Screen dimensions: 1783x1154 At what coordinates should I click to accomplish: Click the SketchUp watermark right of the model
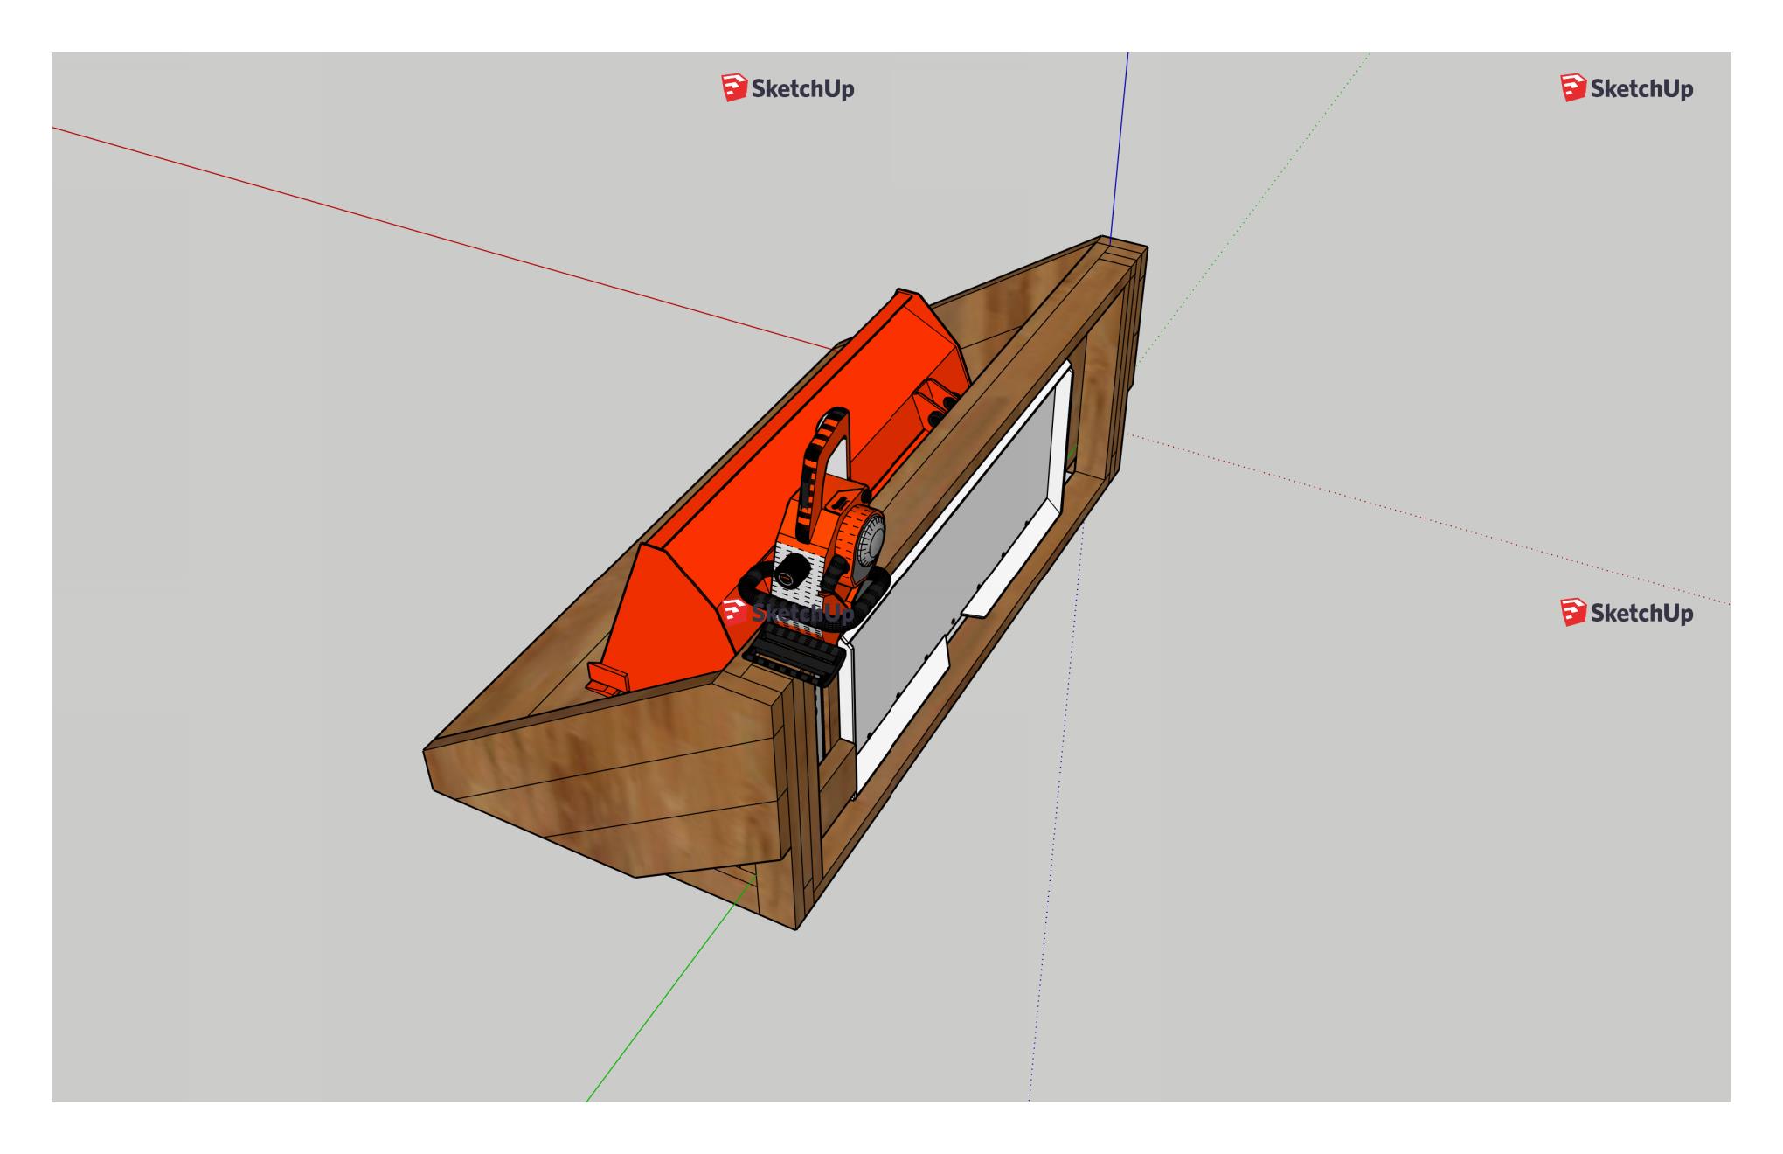[x=1627, y=613]
